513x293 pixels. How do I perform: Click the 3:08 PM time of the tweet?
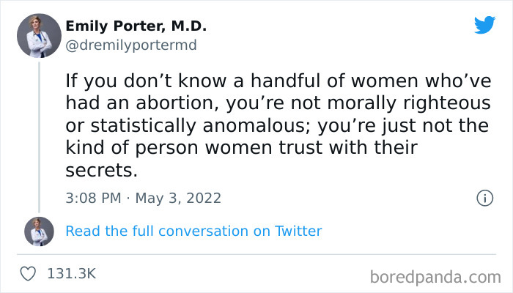pos(94,199)
